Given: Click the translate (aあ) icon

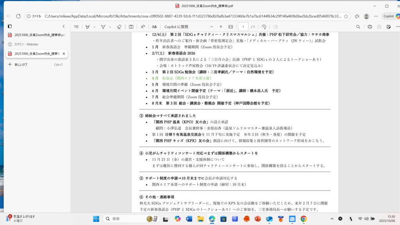Looking at the screenshot, I should (154, 27).
